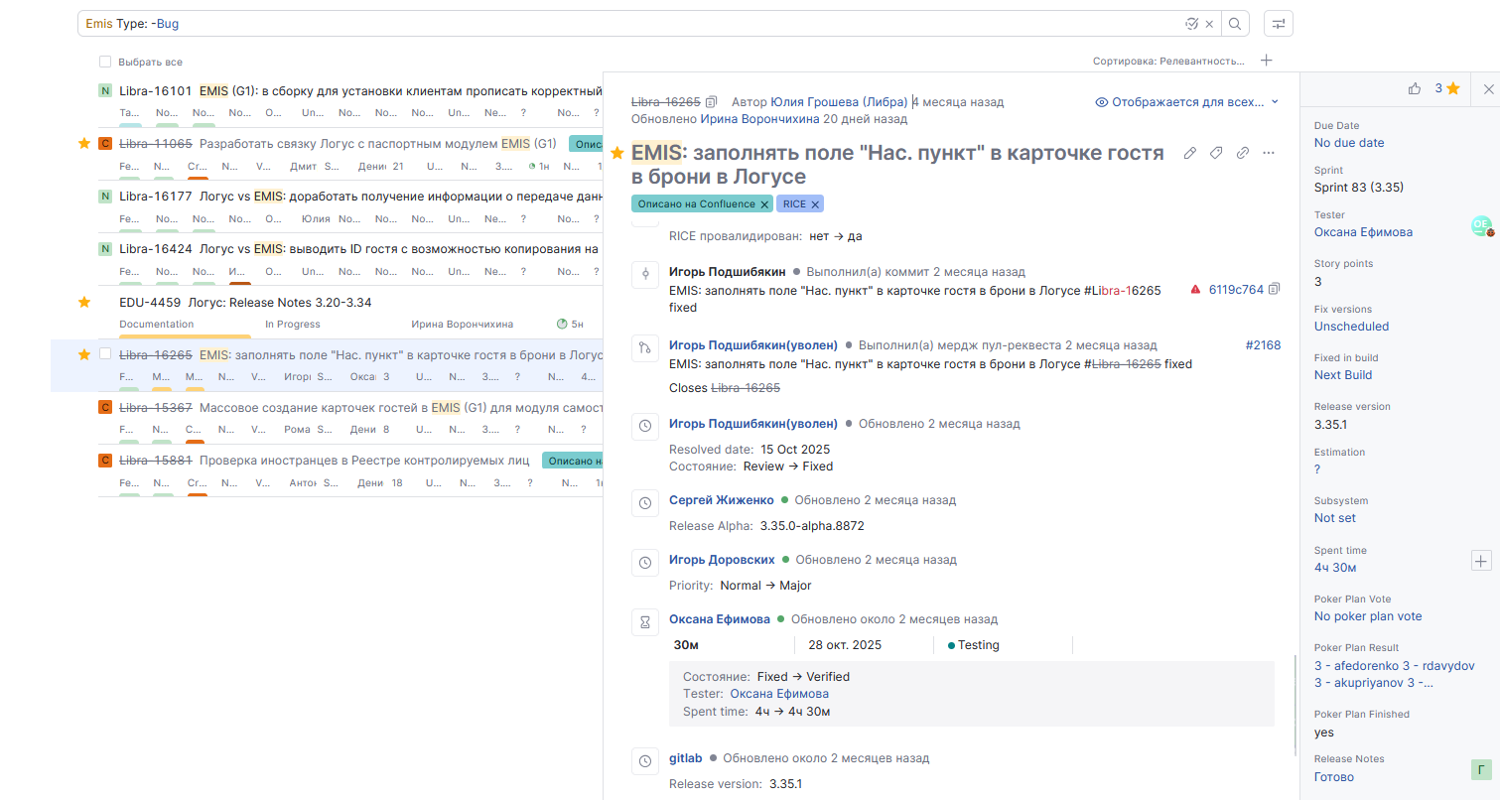1500x800 pixels.
Task: Click the thumbs-up vote icon
Action: (1415, 88)
